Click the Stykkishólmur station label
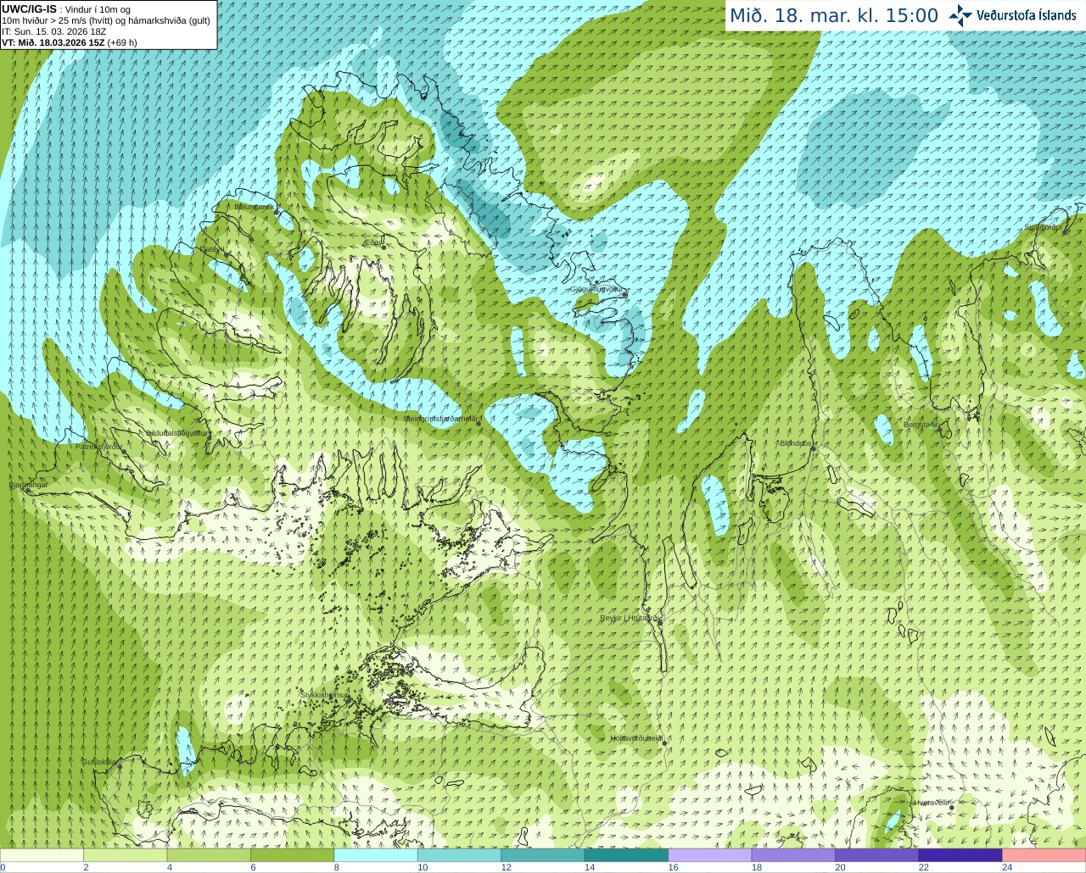The height and width of the screenshot is (873, 1086). [325, 695]
